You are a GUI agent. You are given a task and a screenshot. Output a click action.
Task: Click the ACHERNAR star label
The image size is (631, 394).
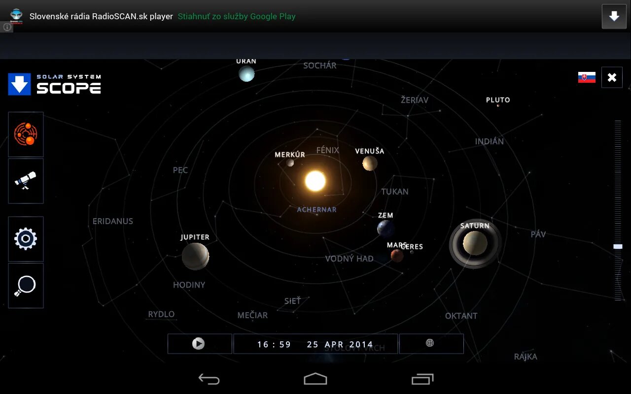point(316,209)
